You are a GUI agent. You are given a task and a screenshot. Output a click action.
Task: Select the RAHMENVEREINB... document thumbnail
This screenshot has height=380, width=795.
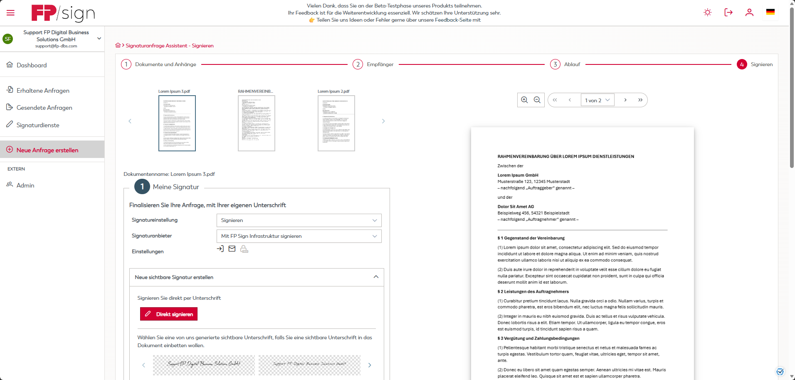tap(257, 123)
